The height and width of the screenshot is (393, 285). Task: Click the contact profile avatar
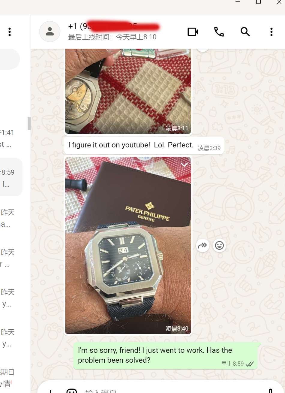[50, 32]
